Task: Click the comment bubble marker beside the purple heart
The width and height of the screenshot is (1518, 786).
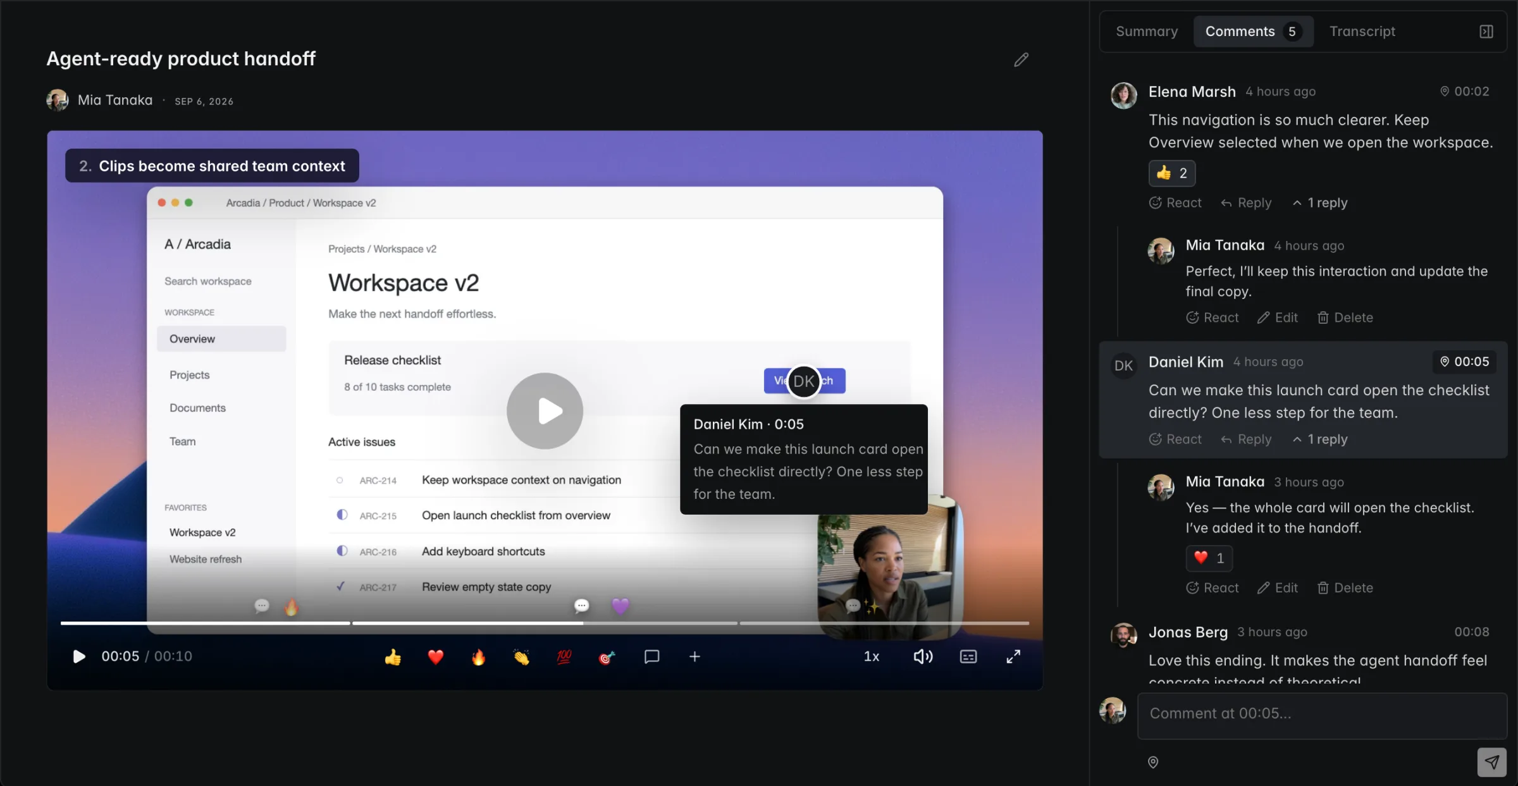Action: click(581, 606)
